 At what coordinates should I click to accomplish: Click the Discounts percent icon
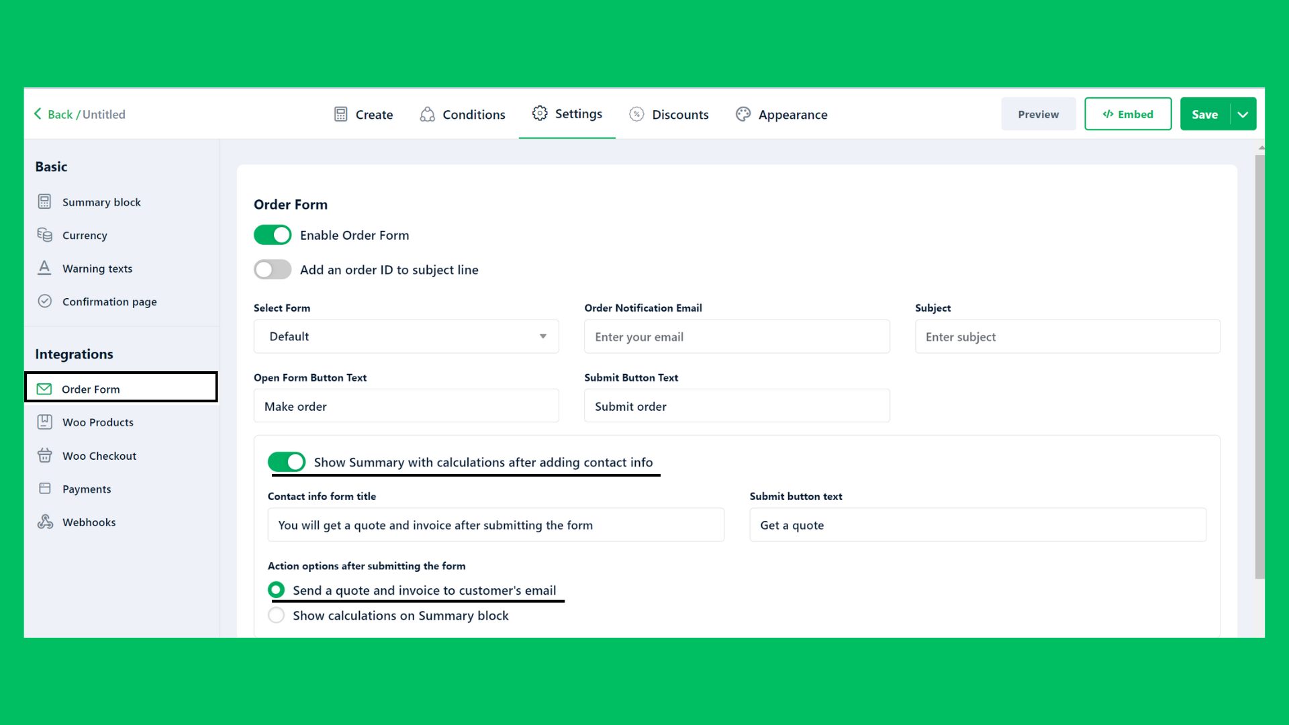(x=636, y=114)
